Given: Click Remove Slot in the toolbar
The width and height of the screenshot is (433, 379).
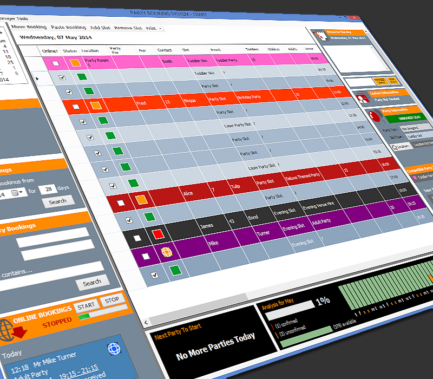Looking at the screenshot, I should coord(128,28).
